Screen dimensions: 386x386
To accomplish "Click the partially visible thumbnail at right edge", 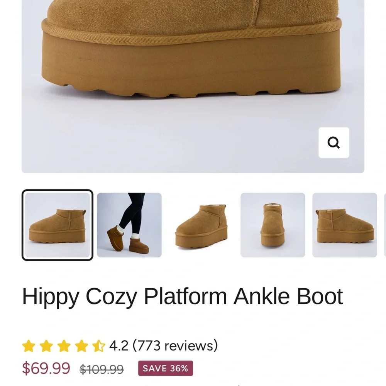I will [x=384, y=225].
